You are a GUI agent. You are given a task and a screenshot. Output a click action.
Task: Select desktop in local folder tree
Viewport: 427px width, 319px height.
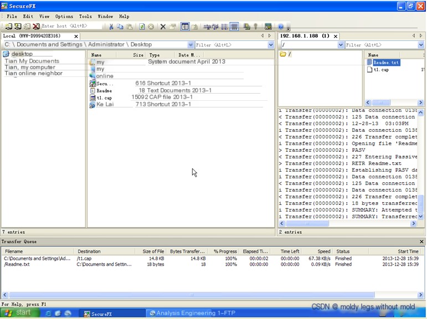coord(22,54)
